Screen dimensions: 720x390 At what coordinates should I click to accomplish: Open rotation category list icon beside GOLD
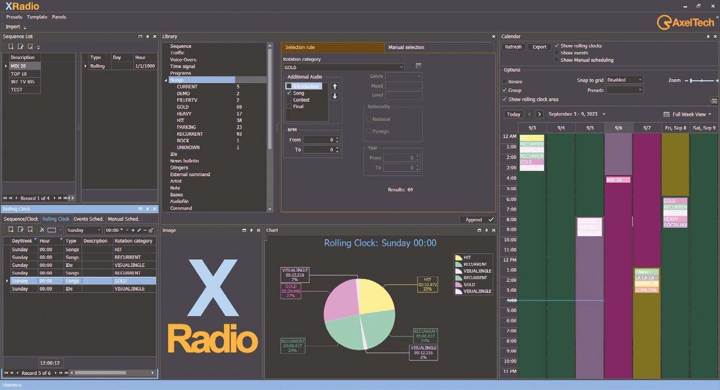419,66
